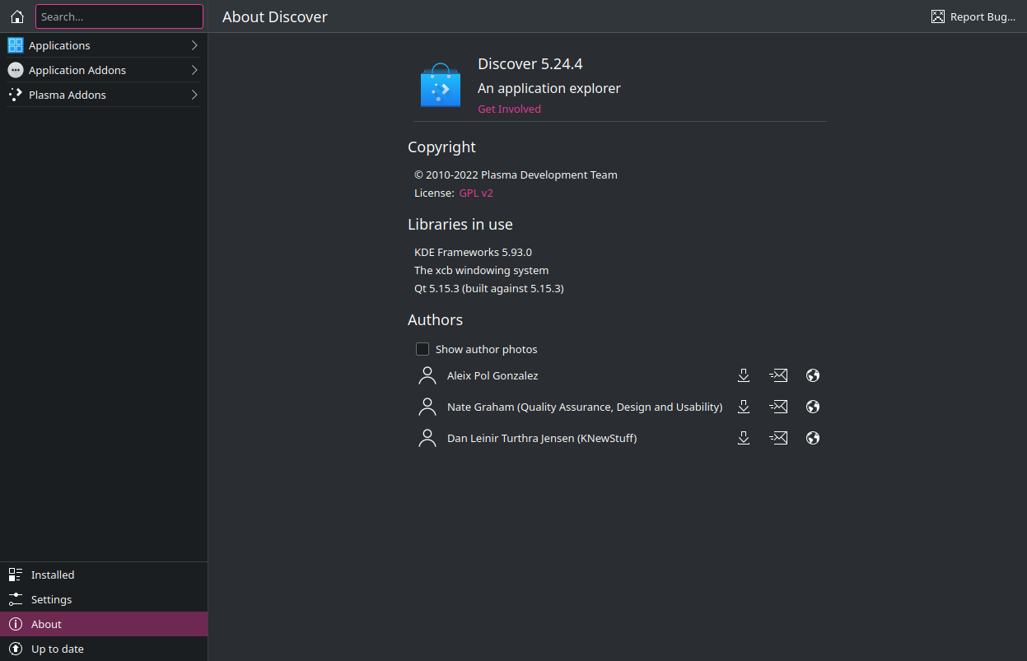This screenshot has width=1027, height=661.
Task: Click the Discover shopping bag logo
Action: tap(441, 85)
